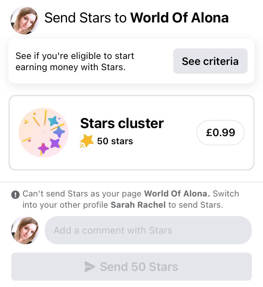263x287 pixels.
Task: Select the £0.99 price pill
Action: pos(220,133)
